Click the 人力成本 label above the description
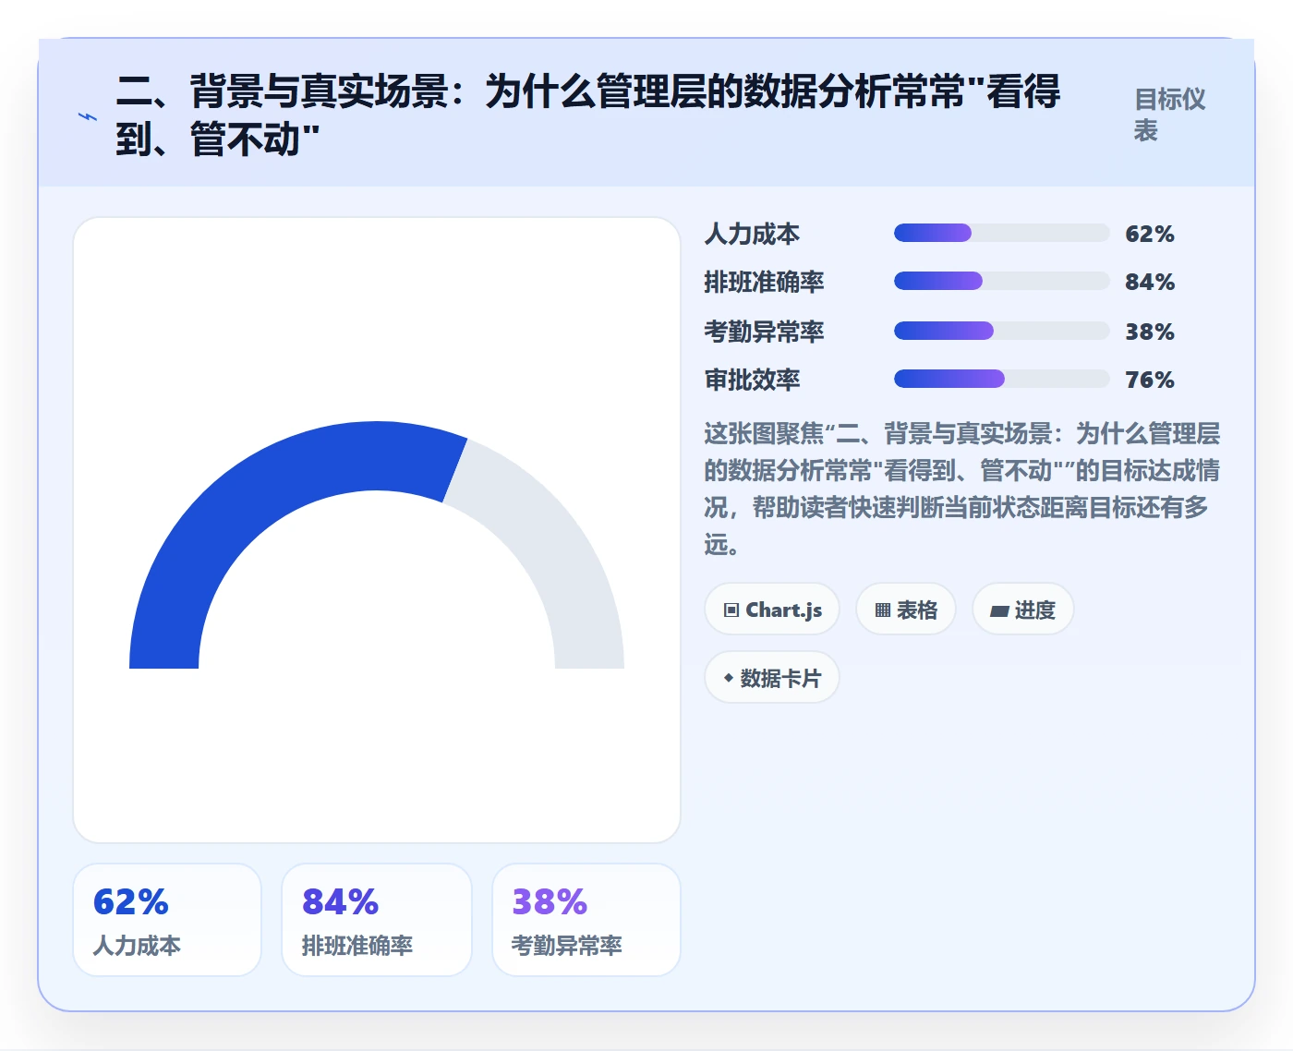Screen dimensions: 1293x1051 tap(752, 234)
